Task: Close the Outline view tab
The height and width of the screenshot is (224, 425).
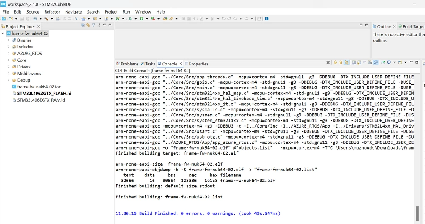Action: click(394, 26)
